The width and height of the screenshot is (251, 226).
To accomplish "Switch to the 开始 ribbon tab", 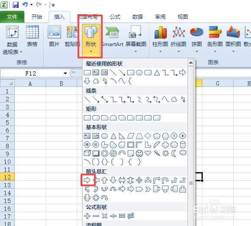I will pos(36,17).
